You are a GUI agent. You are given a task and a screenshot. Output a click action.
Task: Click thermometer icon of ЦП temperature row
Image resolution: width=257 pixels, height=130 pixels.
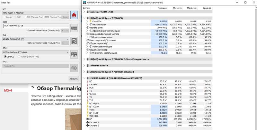click(x=87, y=81)
